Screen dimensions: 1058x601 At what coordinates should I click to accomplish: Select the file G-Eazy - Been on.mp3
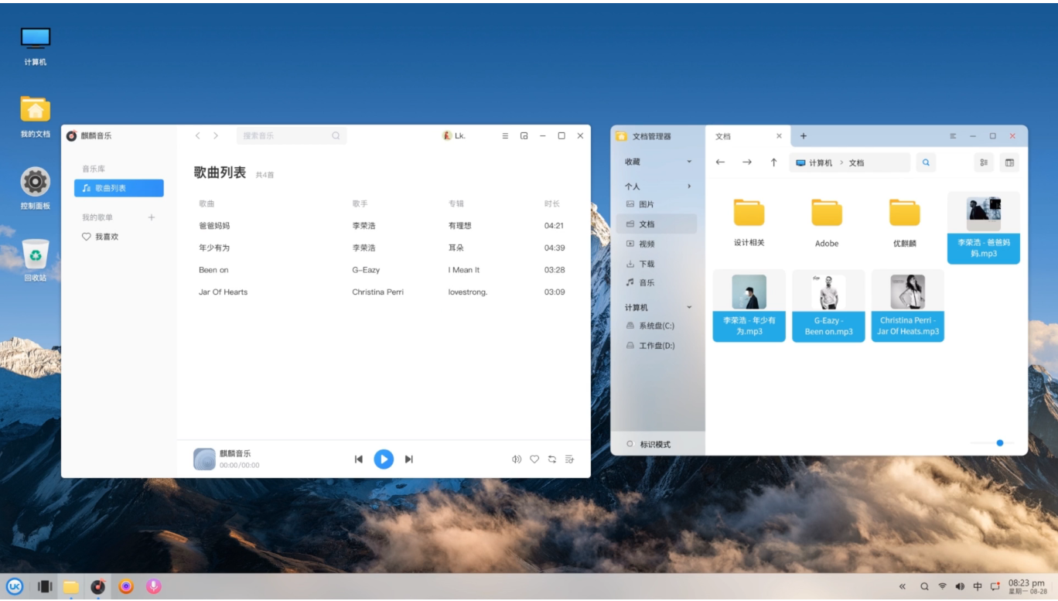pos(828,306)
